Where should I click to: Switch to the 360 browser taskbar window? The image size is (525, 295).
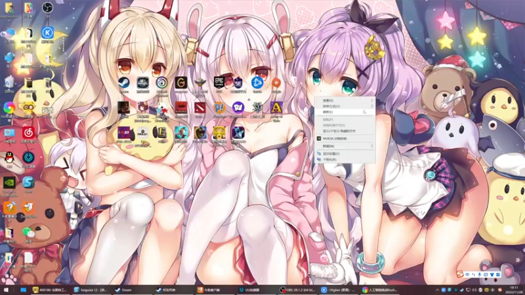click(x=380, y=290)
